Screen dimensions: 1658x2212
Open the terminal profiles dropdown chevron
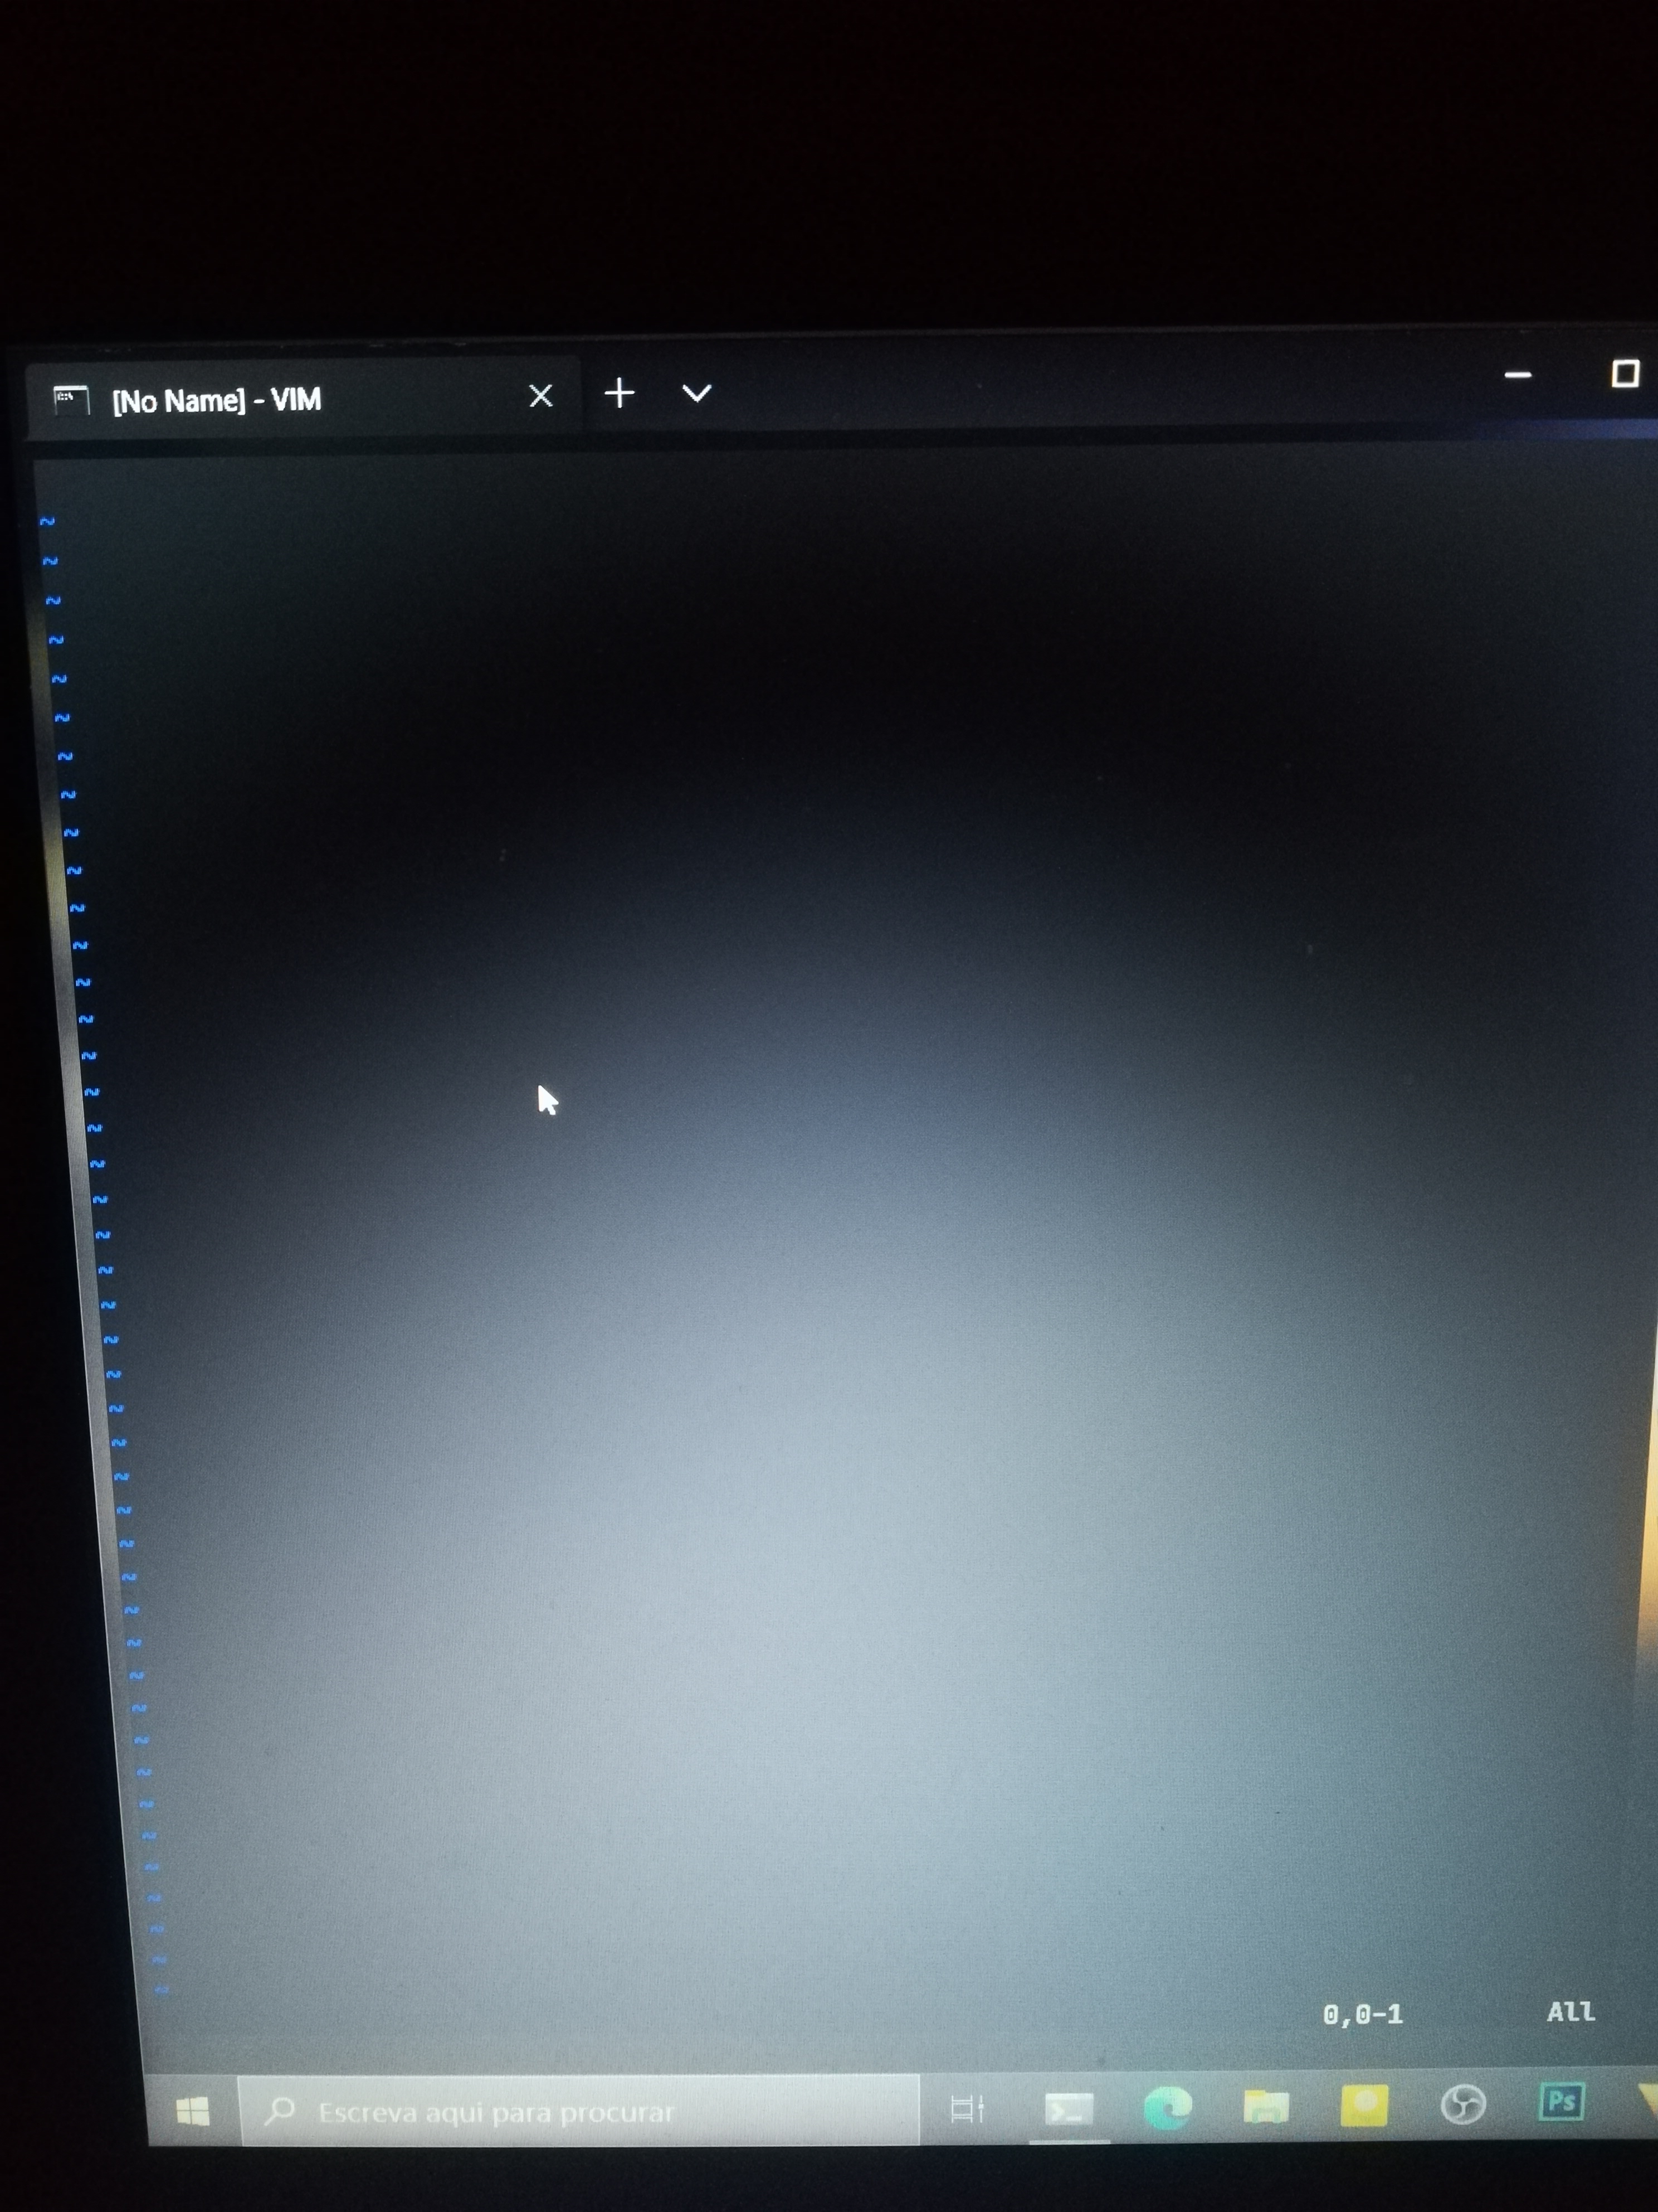coord(696,393)
